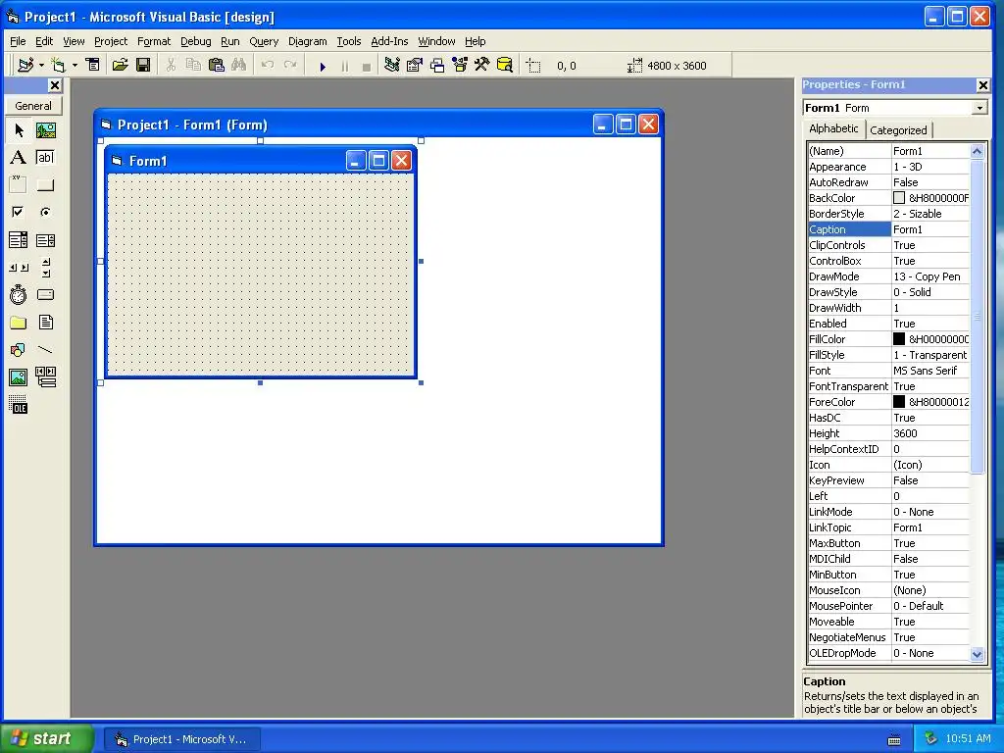
Task: Click the properties list scroll up arrow
Action: pos(978,151)
